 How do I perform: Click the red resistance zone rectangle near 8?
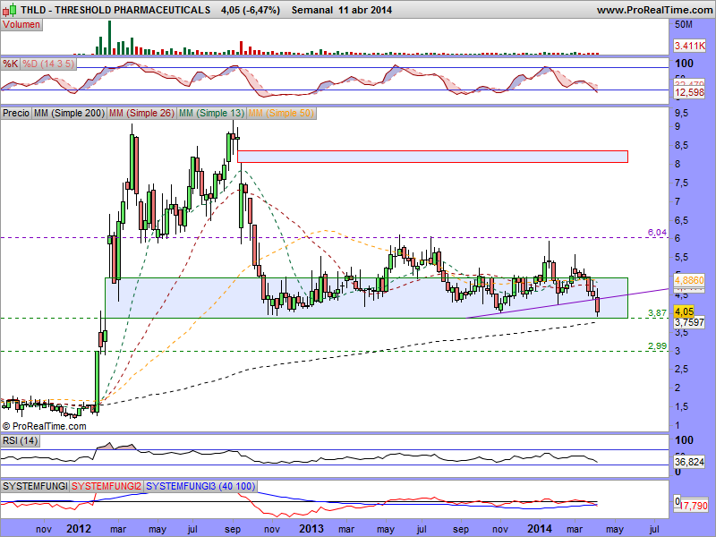pos(432,157)
